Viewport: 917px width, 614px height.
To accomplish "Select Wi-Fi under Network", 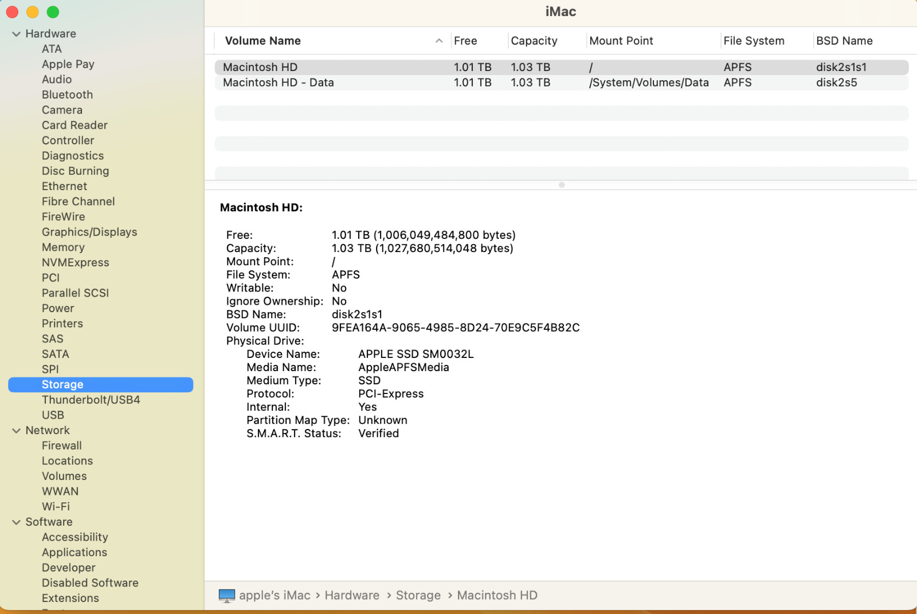I will (x=56, y=507).
